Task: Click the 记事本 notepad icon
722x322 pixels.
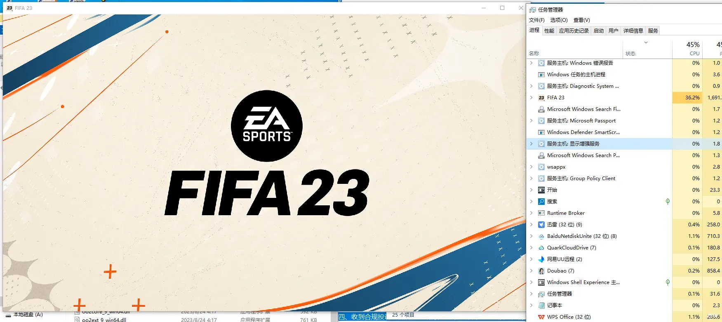Action: [x=541, y=306]
